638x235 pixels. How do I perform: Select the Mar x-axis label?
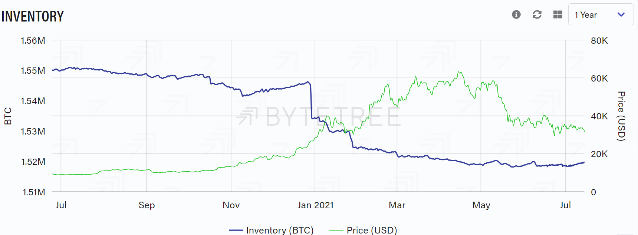click(x=397, y=205)
